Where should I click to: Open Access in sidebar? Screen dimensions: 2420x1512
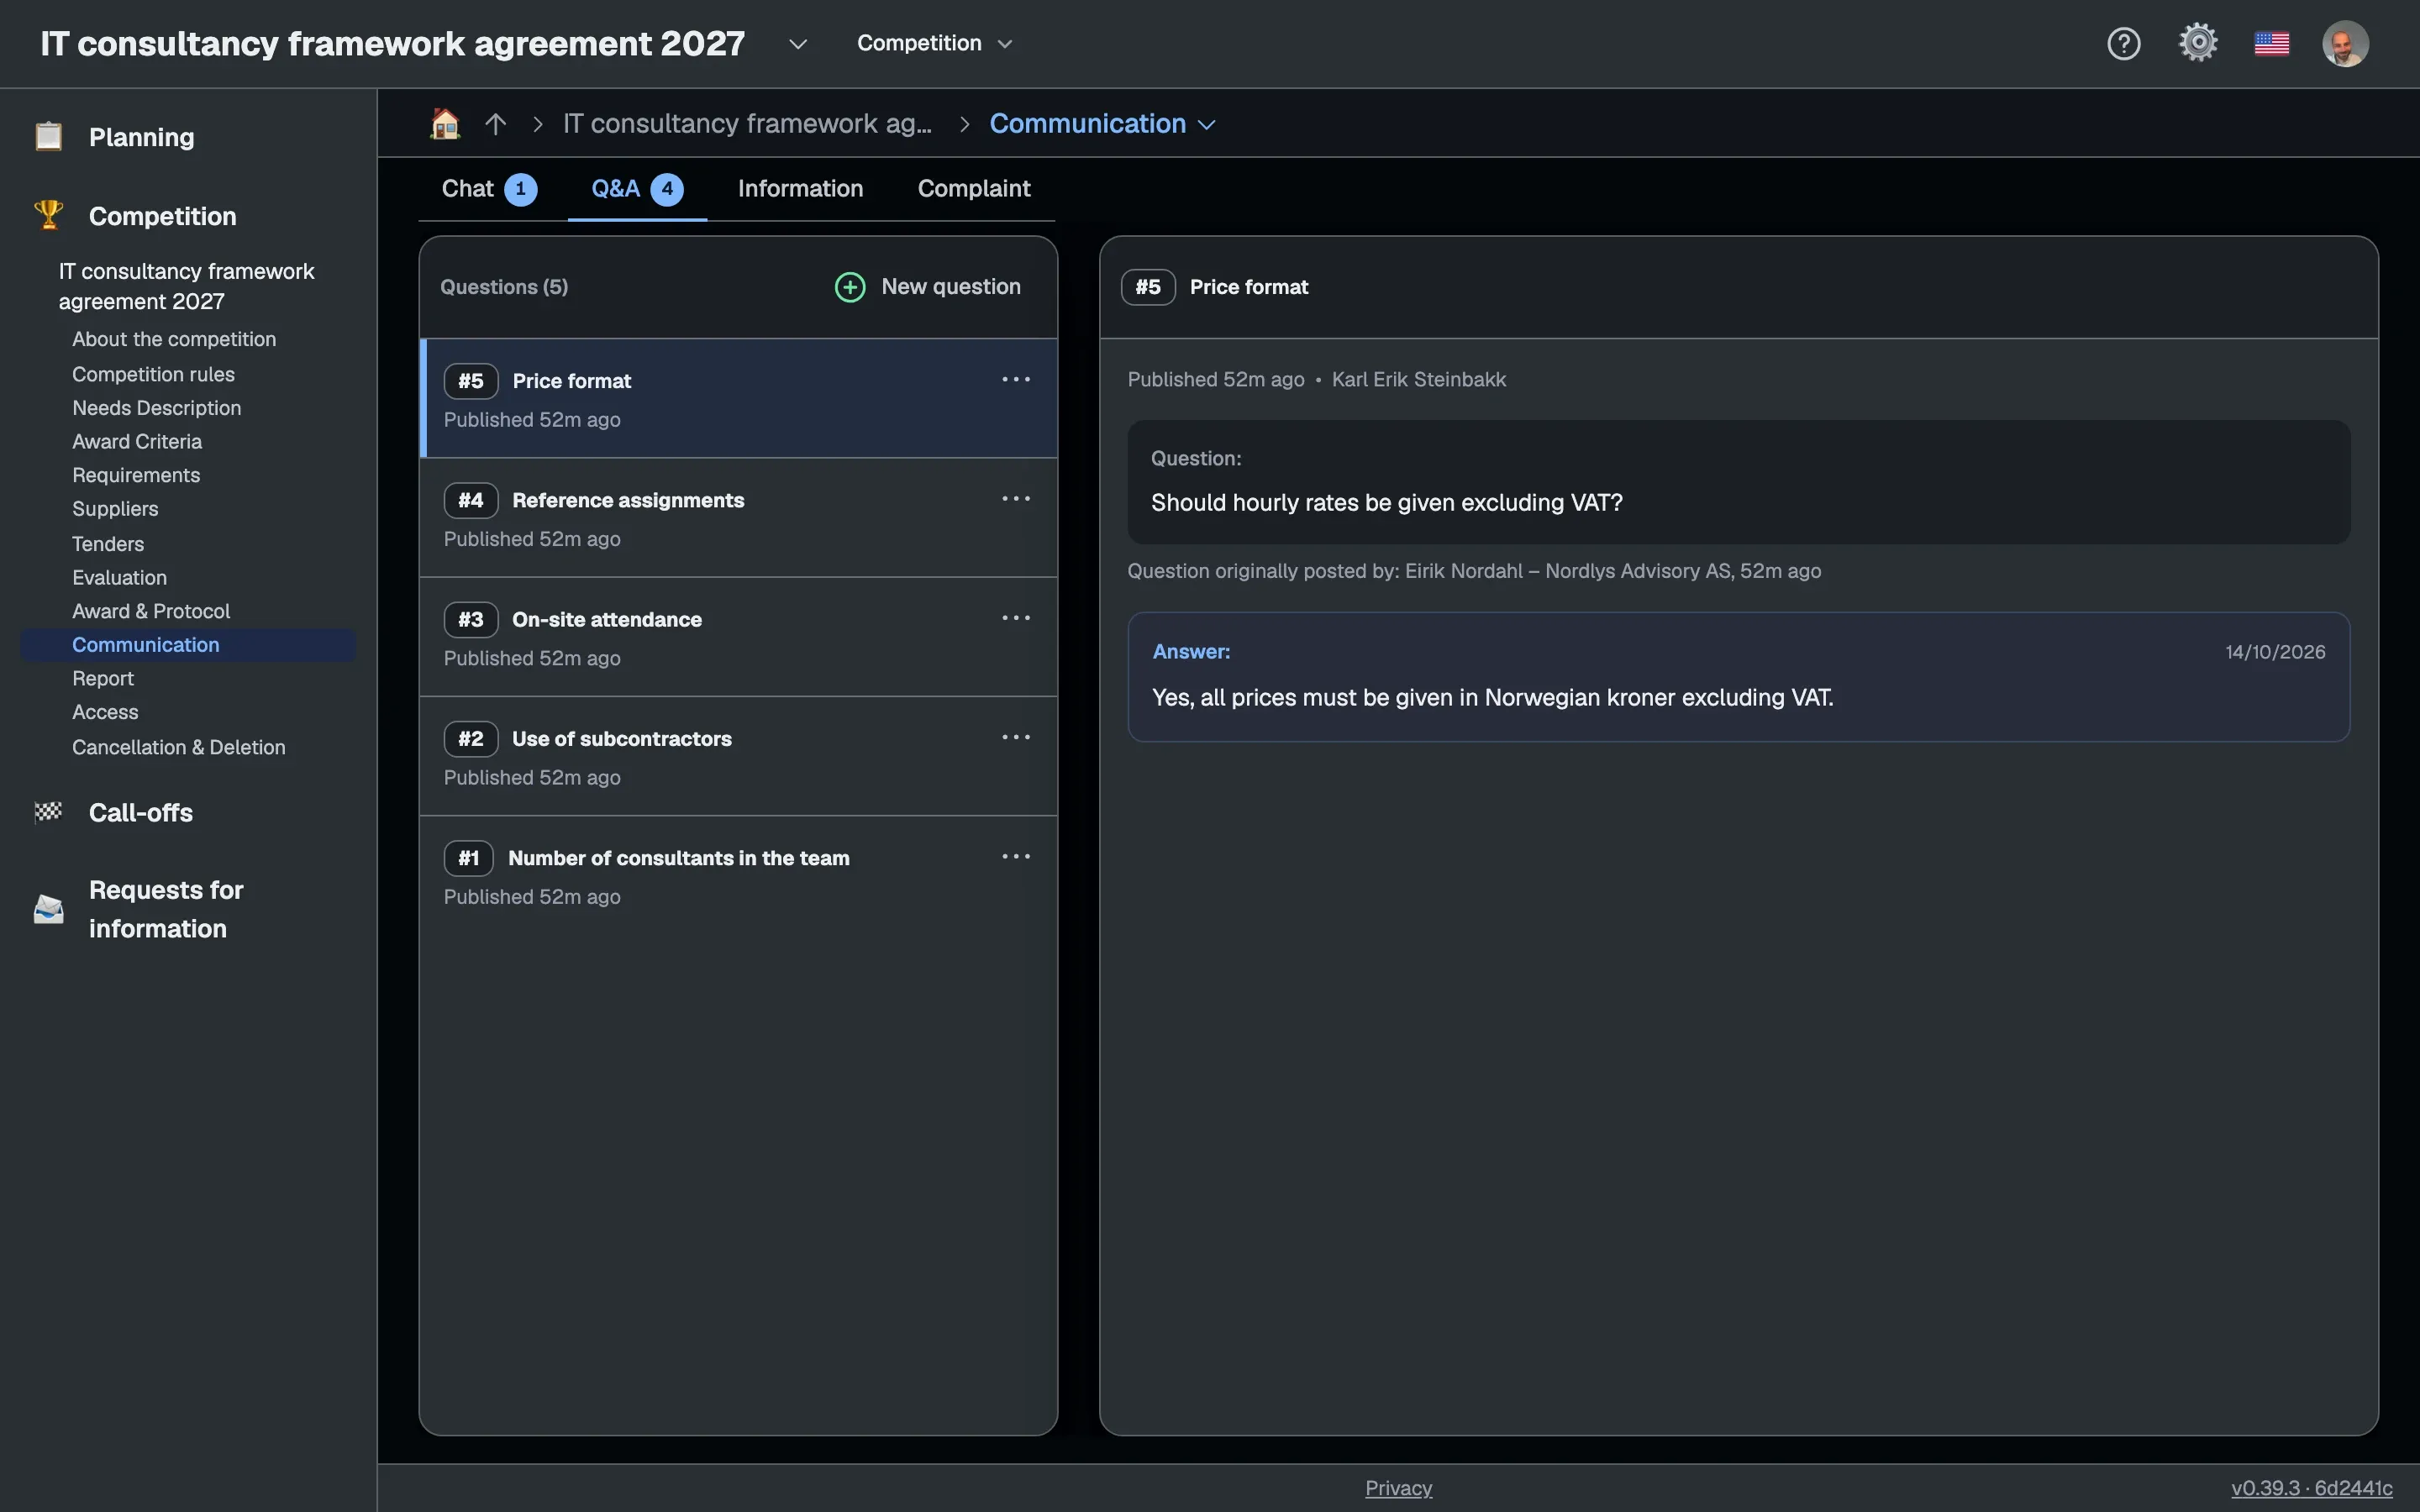click(105, 712)
